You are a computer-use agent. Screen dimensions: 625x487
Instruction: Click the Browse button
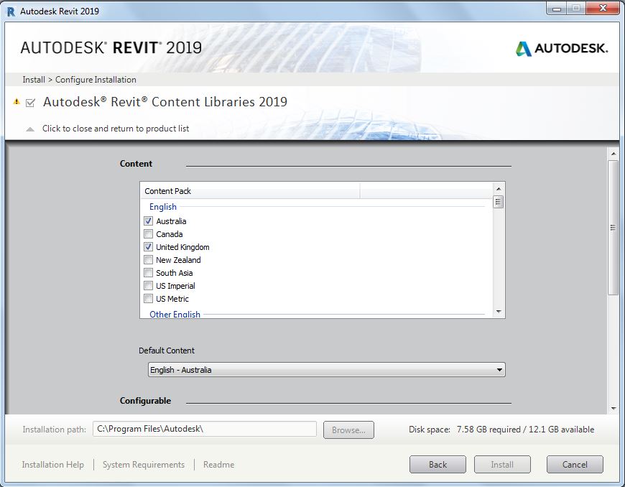pyautogui.click(x=348, y=430)
